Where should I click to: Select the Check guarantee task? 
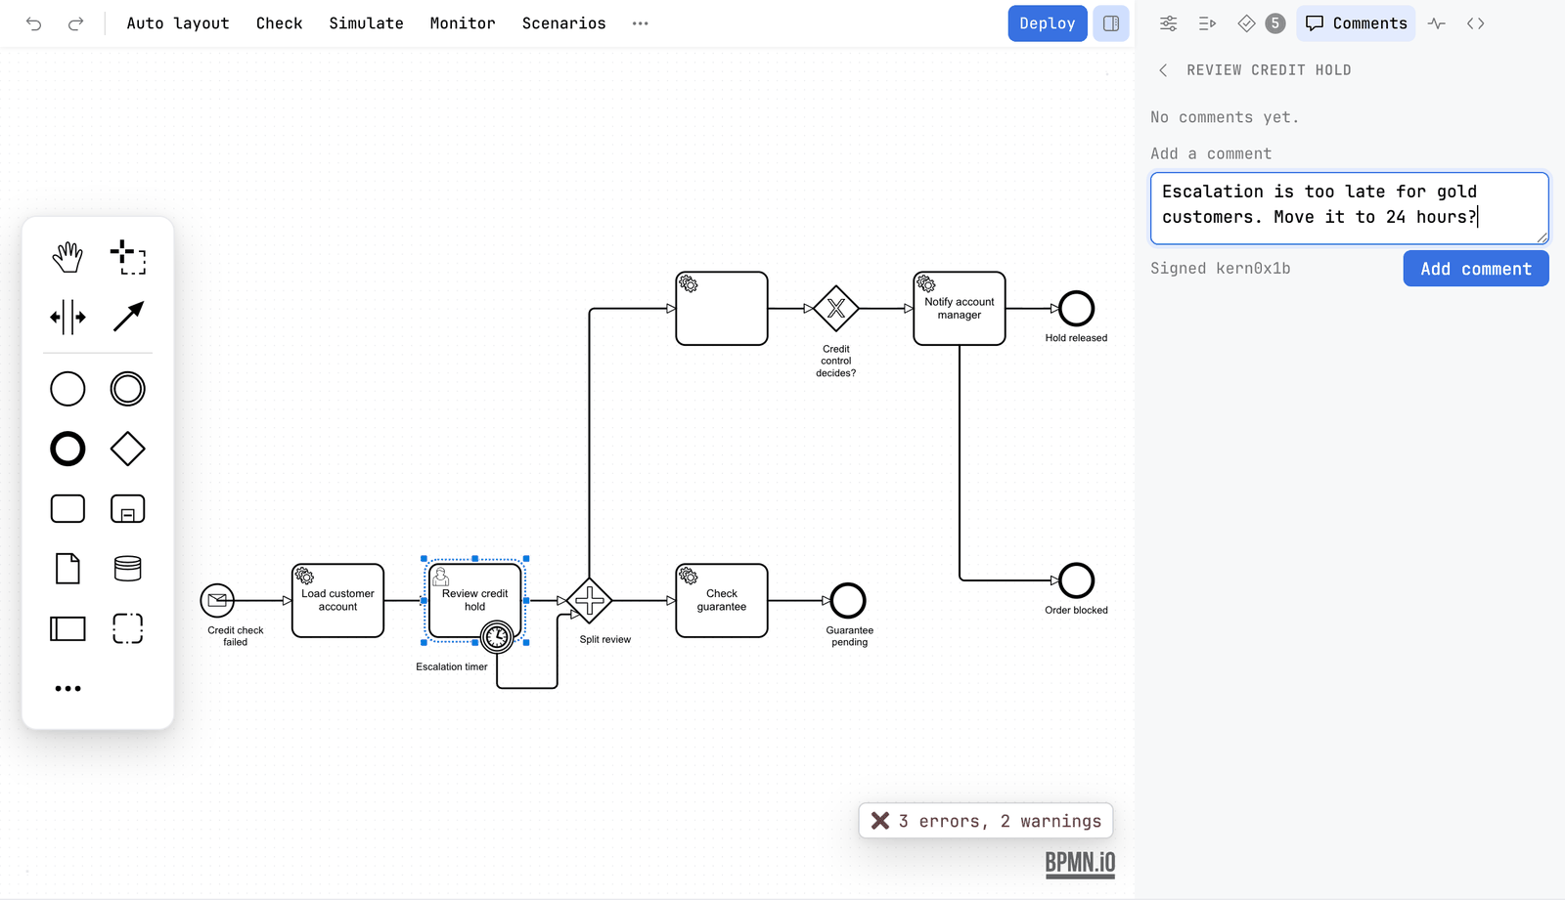tap(722, 600)
